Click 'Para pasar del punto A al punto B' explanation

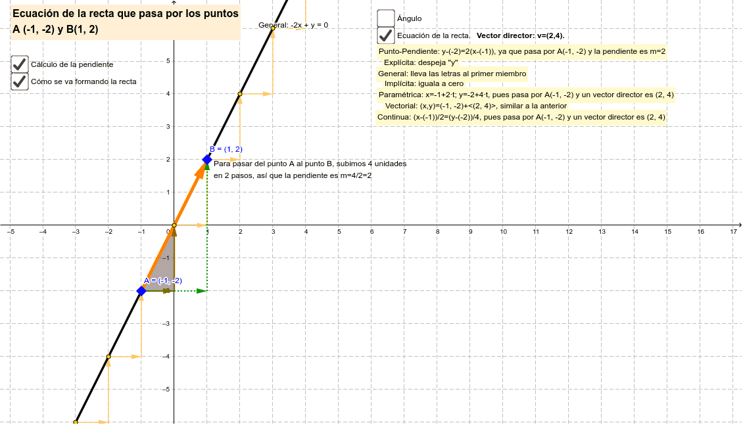point(310,164)
